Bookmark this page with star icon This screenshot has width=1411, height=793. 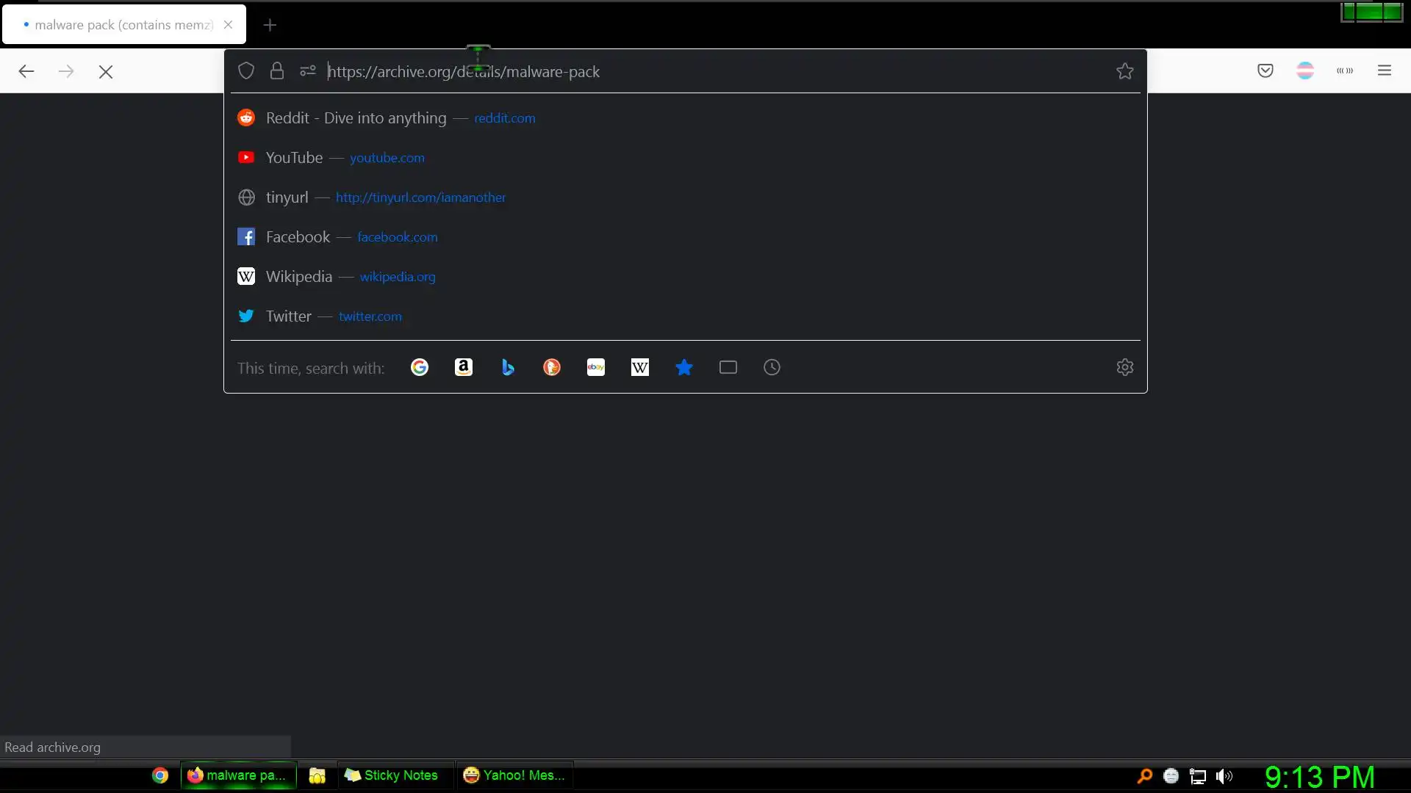click(x=1124, y=71)
